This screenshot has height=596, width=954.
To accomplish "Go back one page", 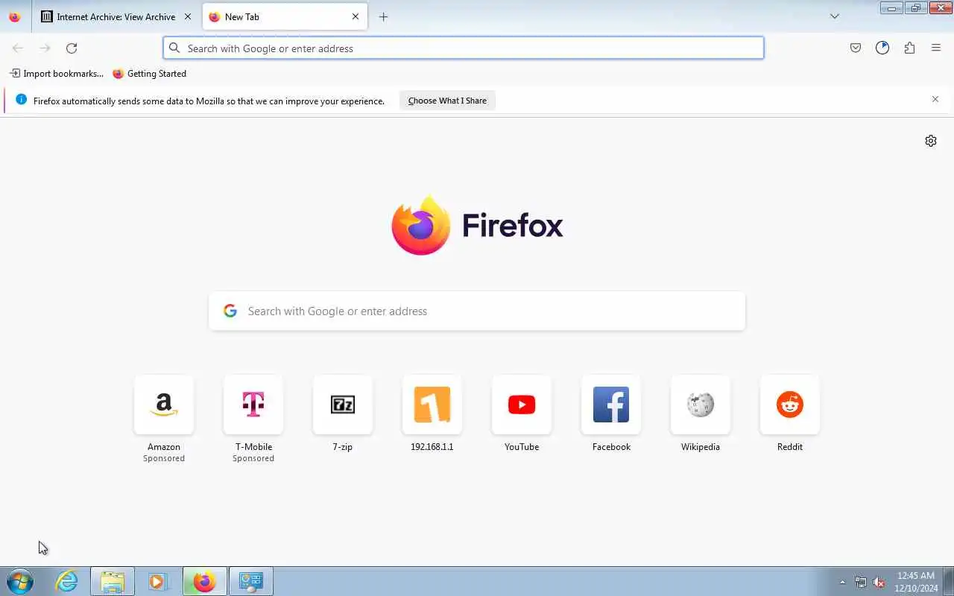I will click(x=18, y=48).
